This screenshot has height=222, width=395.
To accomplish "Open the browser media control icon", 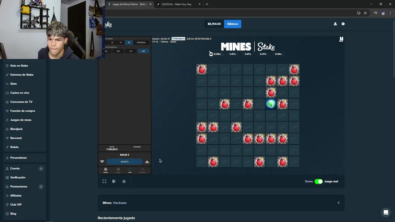I will click(x=376, y=13).
